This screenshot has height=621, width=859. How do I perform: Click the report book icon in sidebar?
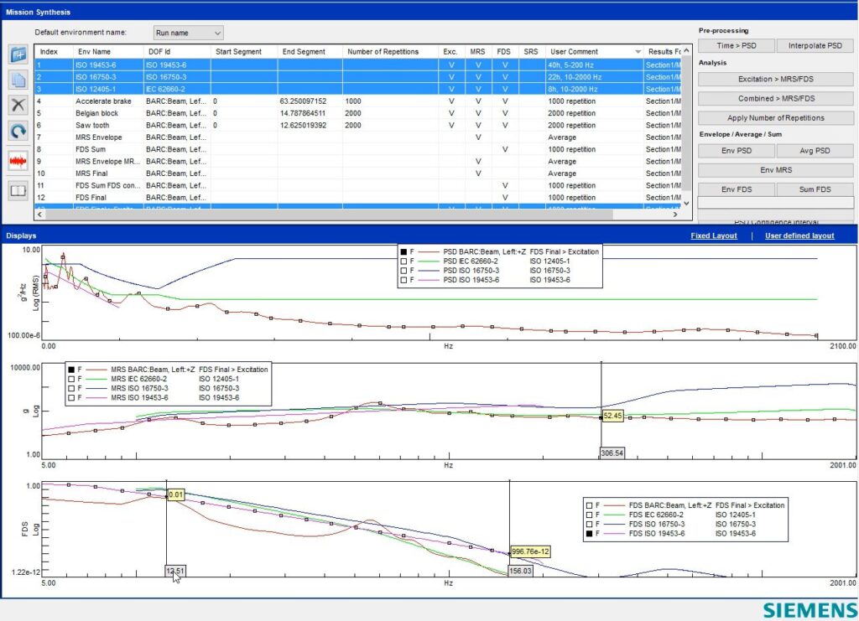click(17, 191)
